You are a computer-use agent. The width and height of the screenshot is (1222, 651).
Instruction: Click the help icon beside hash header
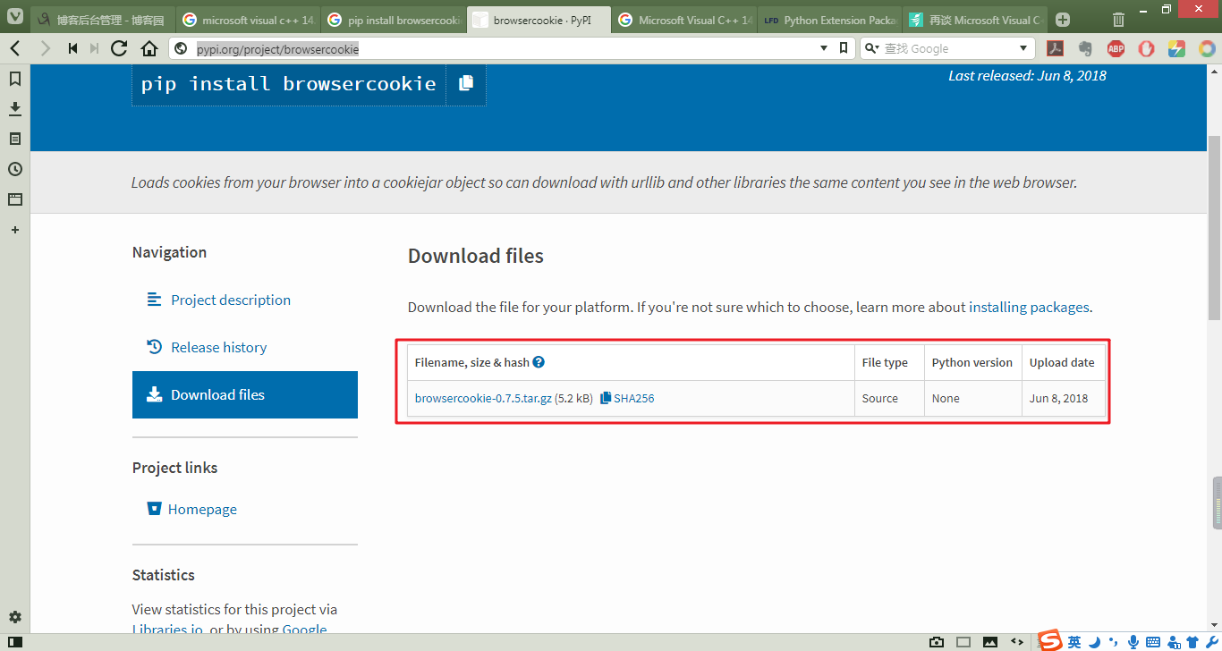pyautogui.click(x=539, y=362)
